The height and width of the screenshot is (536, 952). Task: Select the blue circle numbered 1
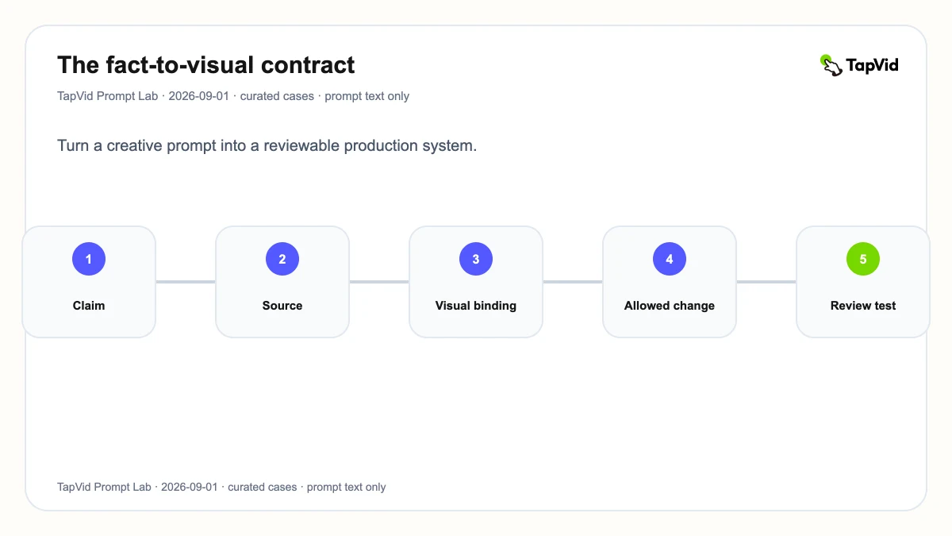(89, 259)
